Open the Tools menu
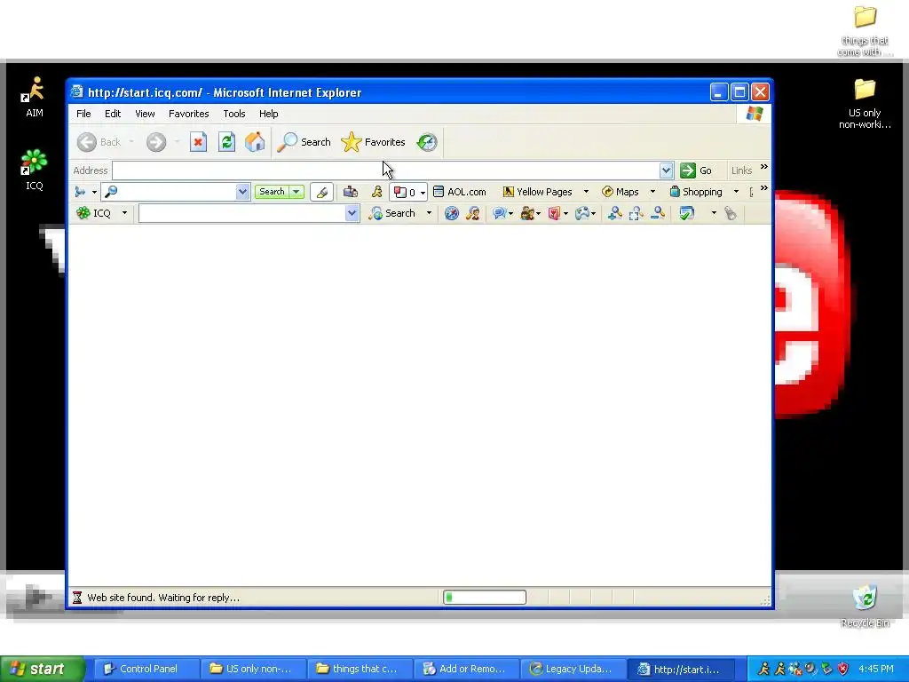 coord(234,114)
